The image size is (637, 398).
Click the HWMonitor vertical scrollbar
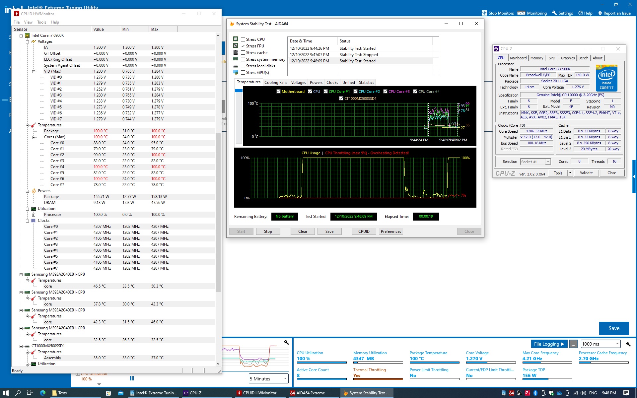[x=218, y=212]
